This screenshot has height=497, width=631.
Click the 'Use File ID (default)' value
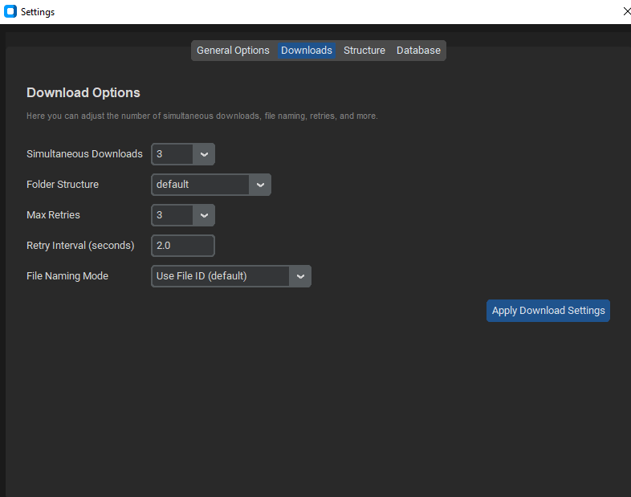click(202, 276)
